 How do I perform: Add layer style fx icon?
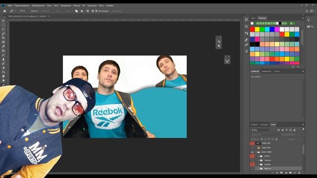pyautogui.click(x=277, y=173)
